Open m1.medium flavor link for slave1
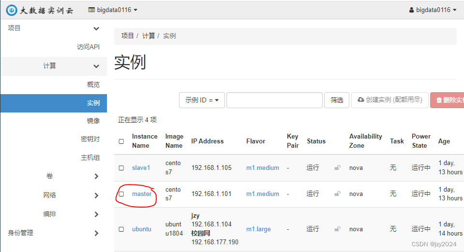This screenshot has height=252, width=464. pyautogui.click(x=262, y=168)
